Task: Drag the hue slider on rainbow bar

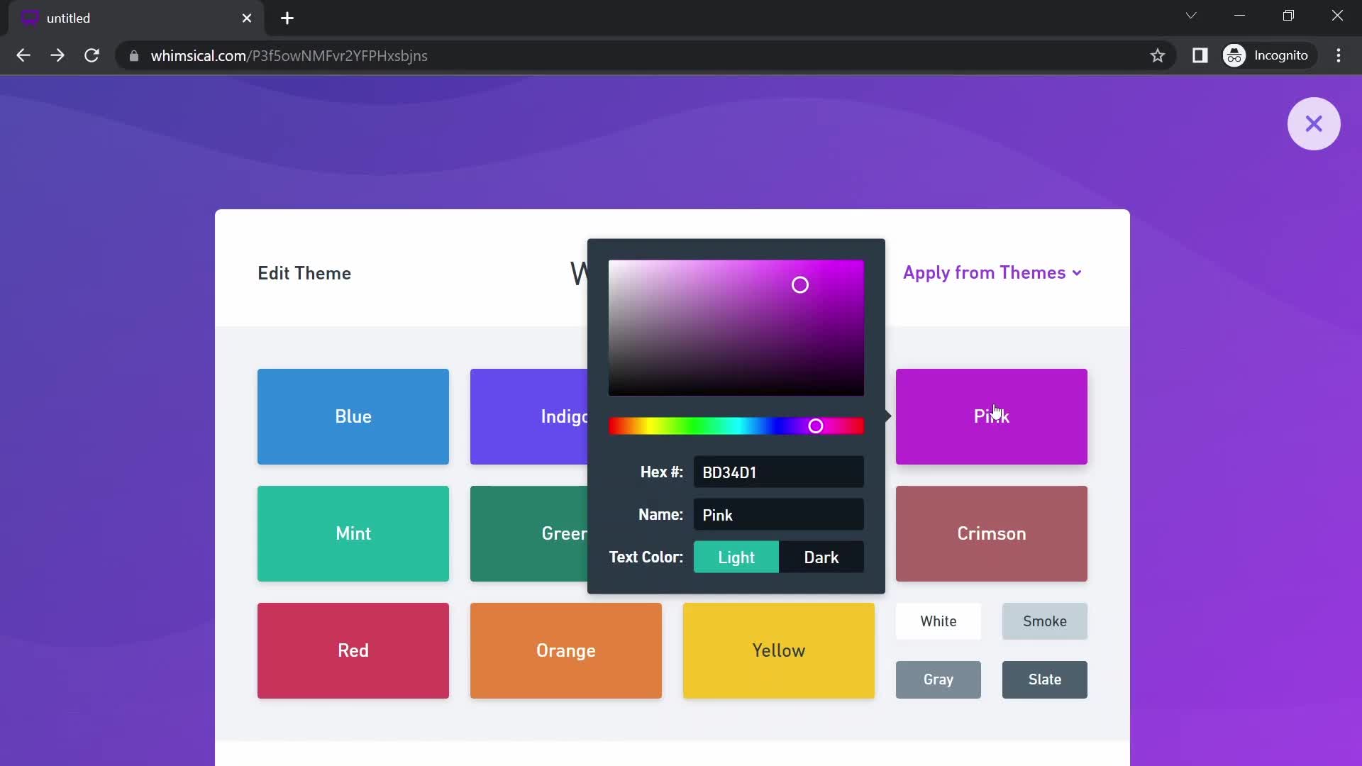Action: (x=815, y=426)
